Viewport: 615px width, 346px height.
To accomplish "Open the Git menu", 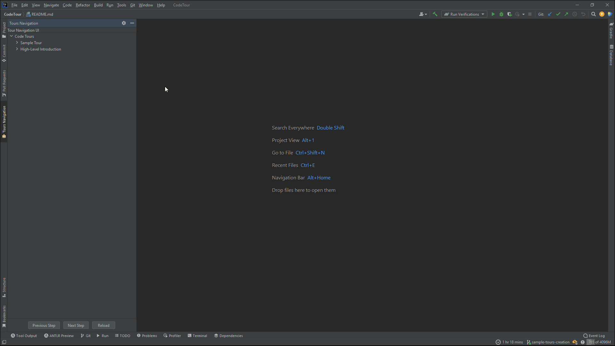I will pos(132,5).
